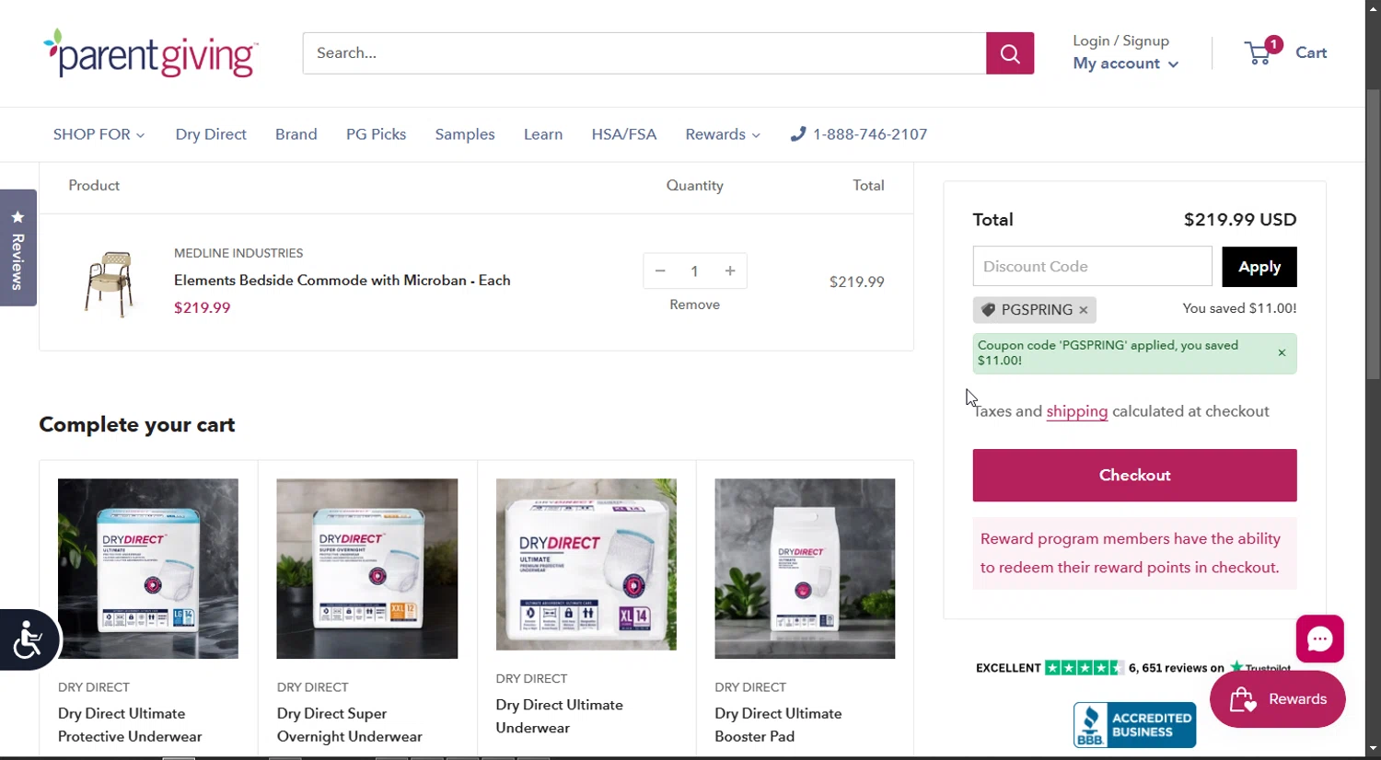Dismiss the coupon applied notification
The height and width of the screenshot is (760, 1381).
click(1282, 353)
